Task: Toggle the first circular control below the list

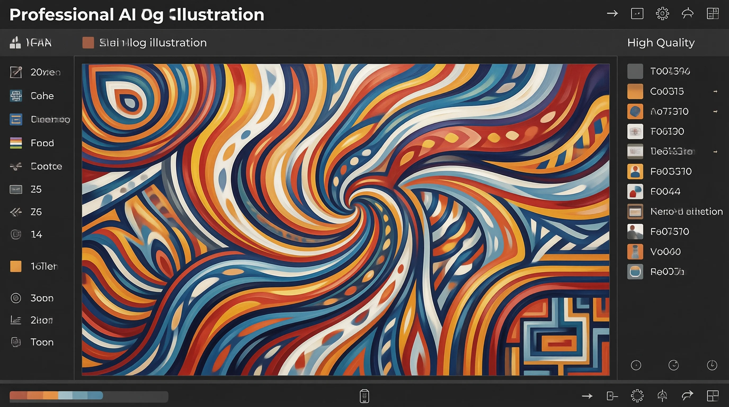Action: click(636, 365)
